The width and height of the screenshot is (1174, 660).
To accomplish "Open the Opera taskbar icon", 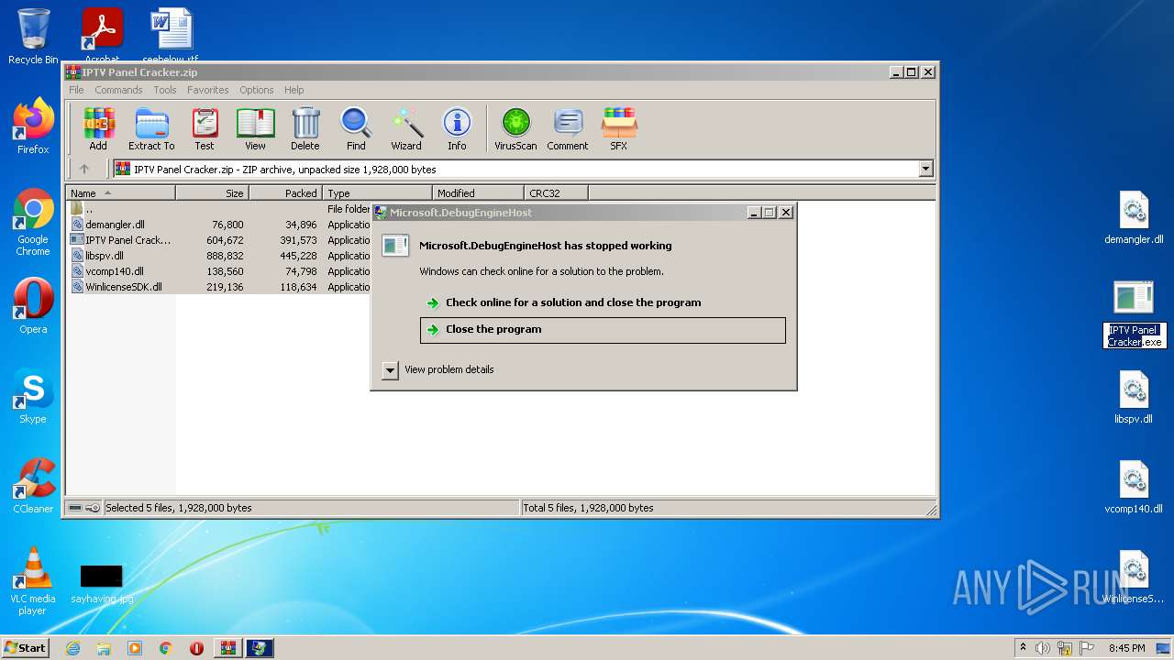I will 196,648.
